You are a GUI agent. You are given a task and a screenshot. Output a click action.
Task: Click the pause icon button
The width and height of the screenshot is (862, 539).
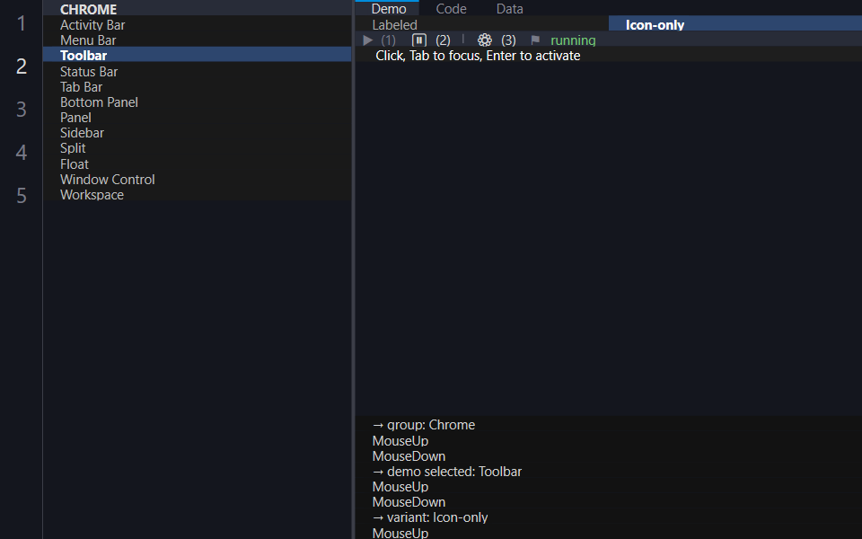[419, 40]
